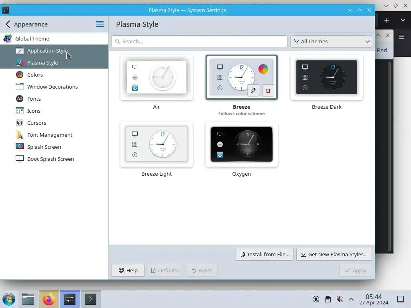Select the Breeze Dark theme thumbnail
Viewport: 411px width, 308px height.
pos(327,77)
